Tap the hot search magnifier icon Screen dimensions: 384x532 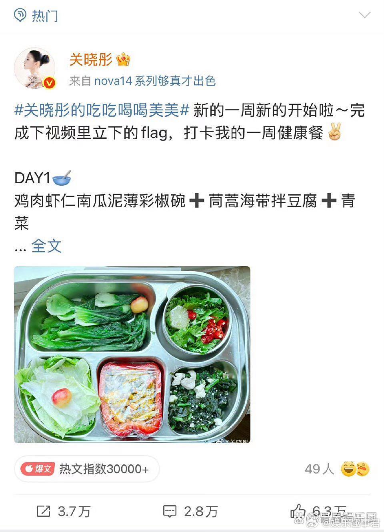(x=20, y=15)
